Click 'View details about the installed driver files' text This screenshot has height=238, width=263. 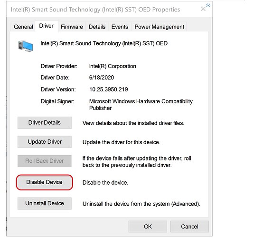point(133,123)
